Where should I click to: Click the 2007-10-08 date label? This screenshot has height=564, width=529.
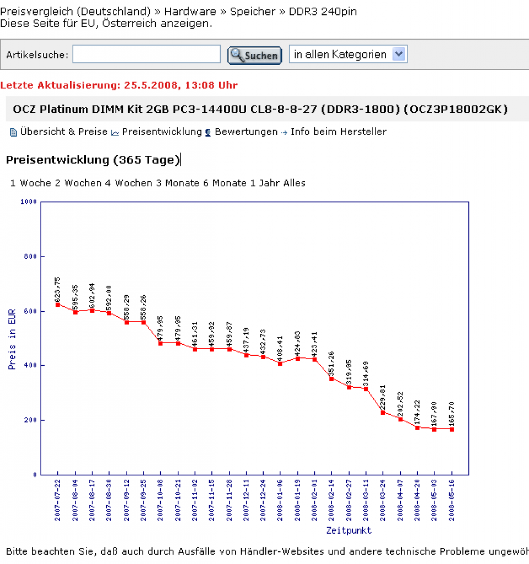tap(160, 500)
